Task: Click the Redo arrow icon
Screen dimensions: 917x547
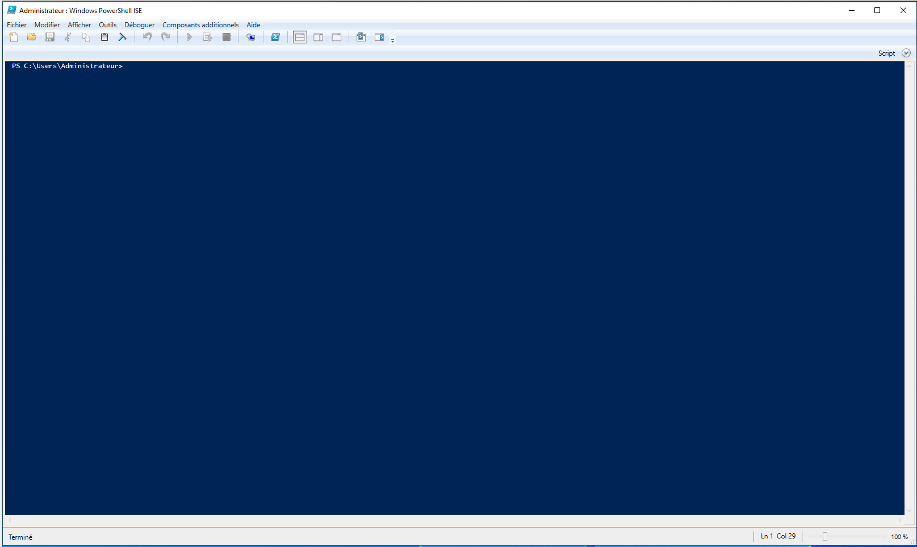Action: tap(165, 37)
